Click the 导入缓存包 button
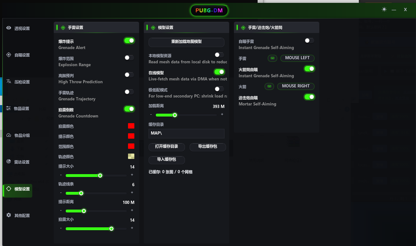This screenshot has width=416, height=246. click(167, 160)
